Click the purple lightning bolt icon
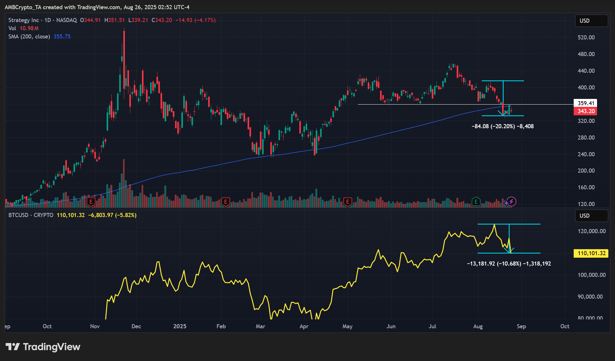The width and height of the screenshot is (615, 361). [x=512, y=201]
